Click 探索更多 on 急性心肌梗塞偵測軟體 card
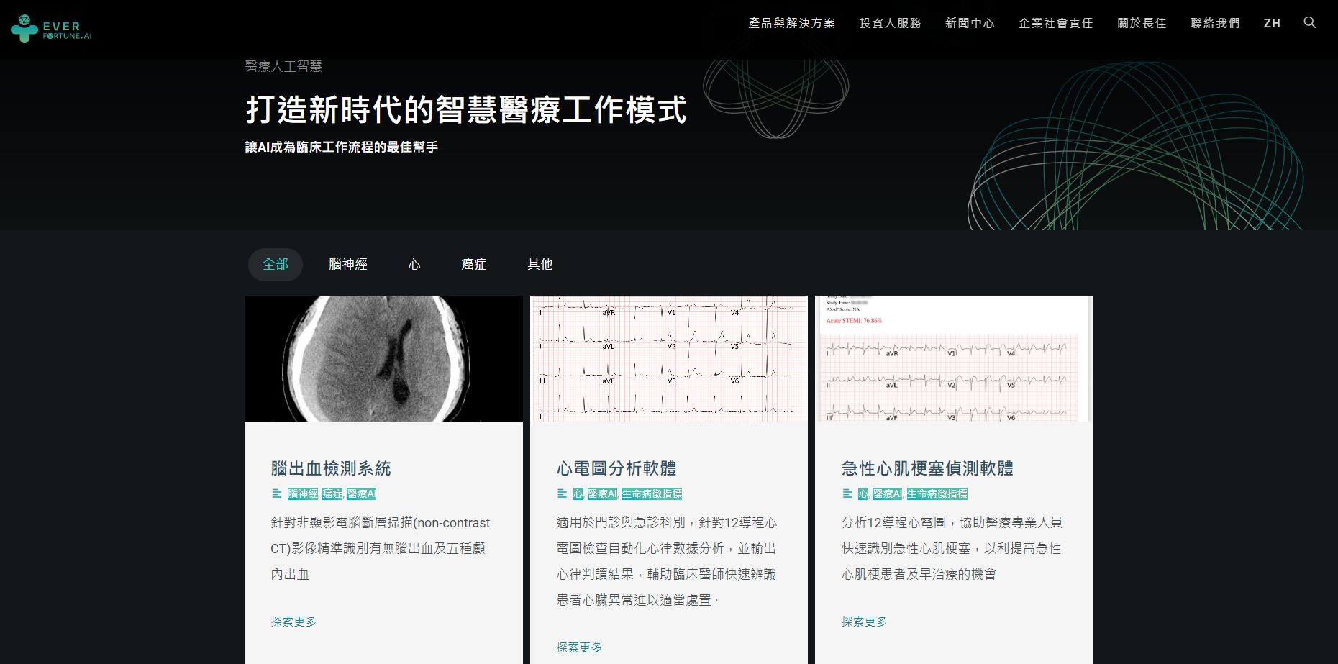Screen dimensions: 1338x664 tap(865, 622)
